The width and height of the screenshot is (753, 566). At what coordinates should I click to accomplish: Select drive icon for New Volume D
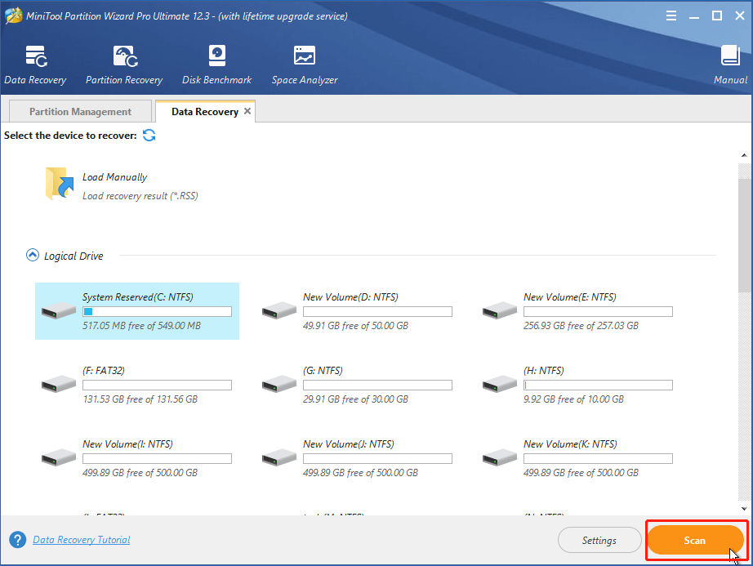[x=279, y=310]
